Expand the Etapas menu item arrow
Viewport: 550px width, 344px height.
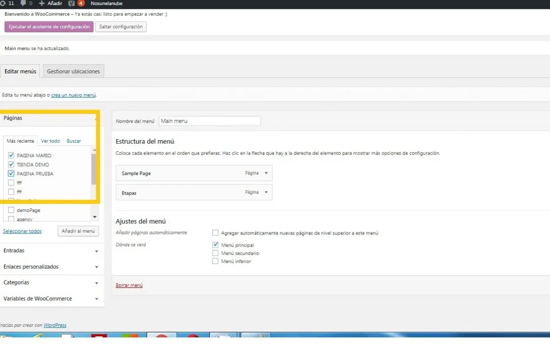coord(265,193)
